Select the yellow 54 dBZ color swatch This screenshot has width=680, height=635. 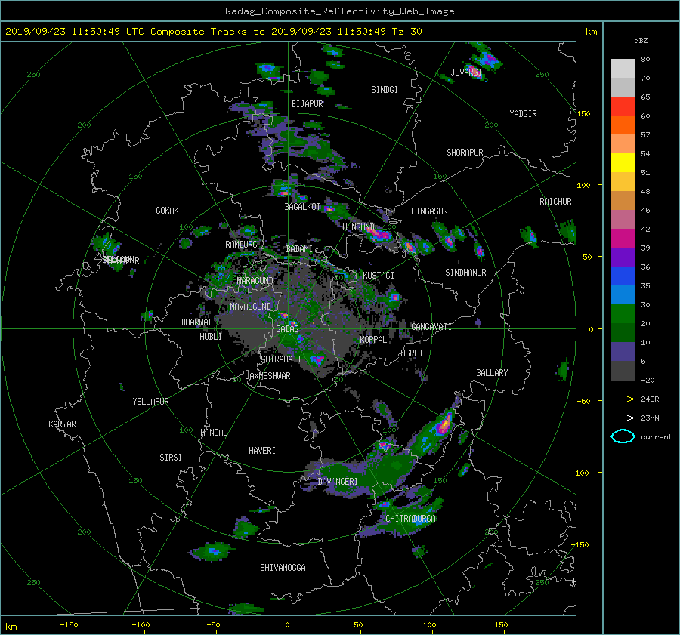(x=623, y=162)
